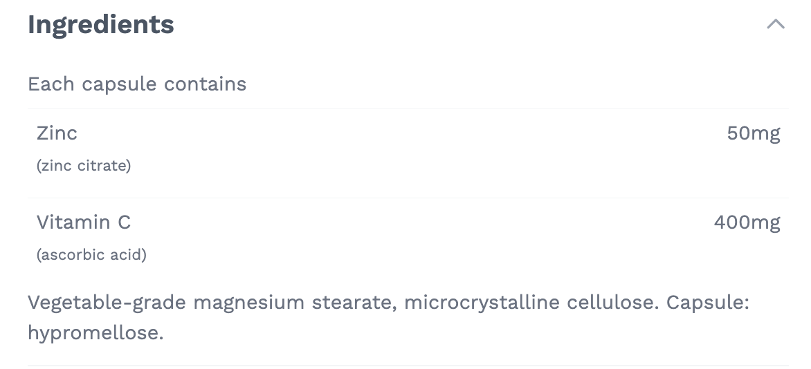This screenshot has height=369, width=811.
Task: Click the Vitamin C ingredient name
Action: coord(84,222)
